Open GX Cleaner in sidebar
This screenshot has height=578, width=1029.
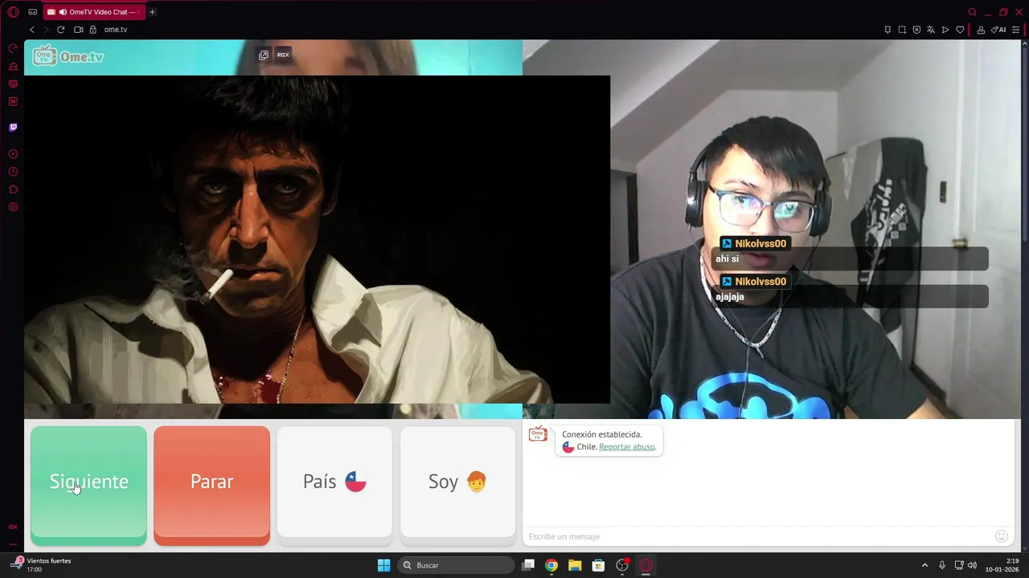coord(13,67)
